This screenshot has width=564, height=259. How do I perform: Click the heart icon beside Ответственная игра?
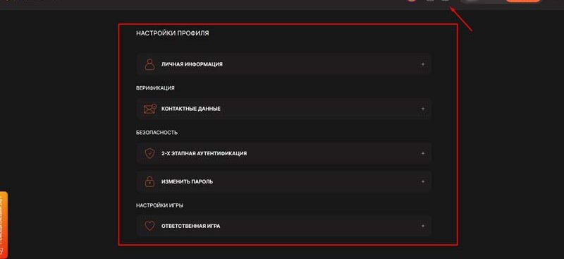click(x=149, y=227)
